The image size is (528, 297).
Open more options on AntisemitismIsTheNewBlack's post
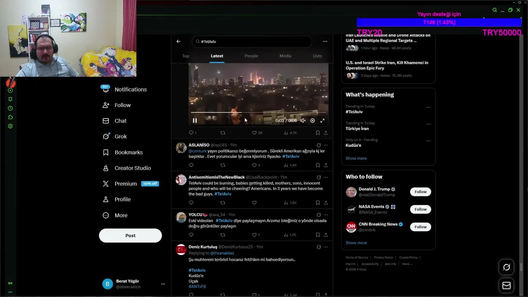click(x=326, y=177)
